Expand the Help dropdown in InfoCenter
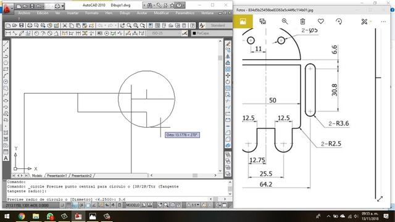This screenshot has height=222, width=395. click(183, 5)
